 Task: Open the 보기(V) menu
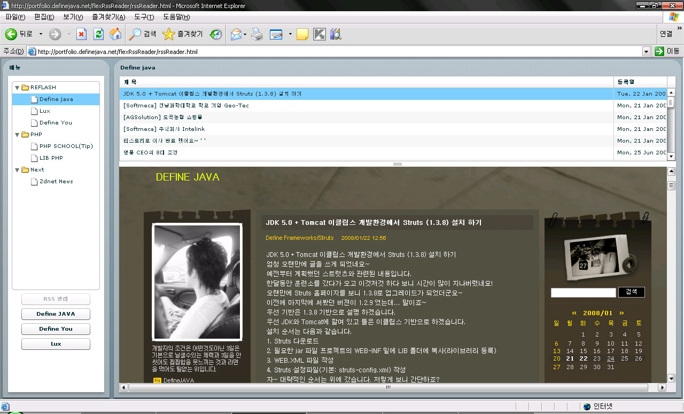pyautogui.click(x=73, y=17)
